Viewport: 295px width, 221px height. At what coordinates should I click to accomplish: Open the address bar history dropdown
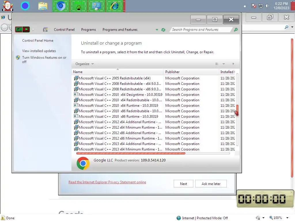pos(157,30)
